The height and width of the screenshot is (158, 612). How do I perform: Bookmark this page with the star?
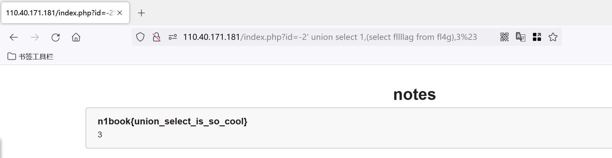coord(553,37)
